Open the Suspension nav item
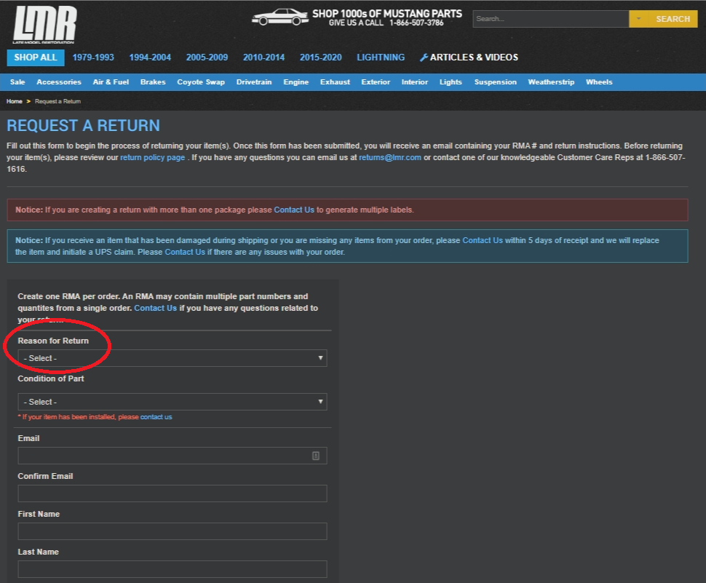 [495, 82]
